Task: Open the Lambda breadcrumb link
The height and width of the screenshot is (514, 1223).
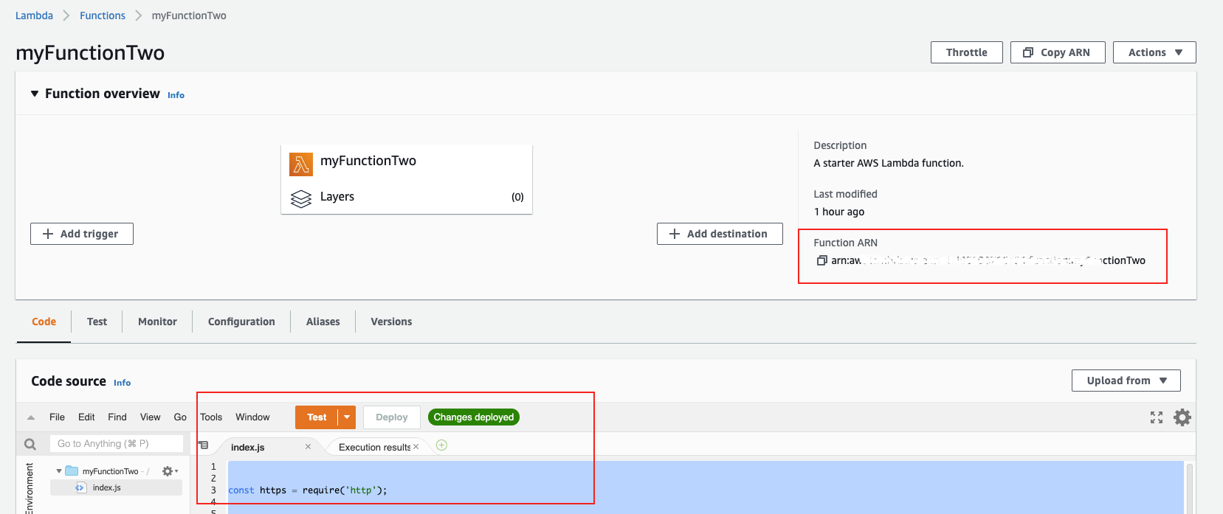Action: (34, 15)
